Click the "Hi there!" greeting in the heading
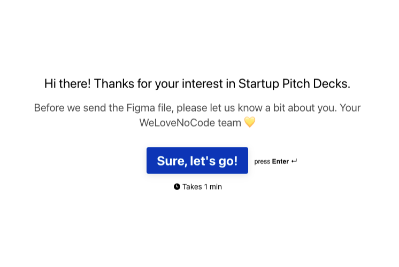Viewport: 399px width, 267px height. (x=67, y=84)
